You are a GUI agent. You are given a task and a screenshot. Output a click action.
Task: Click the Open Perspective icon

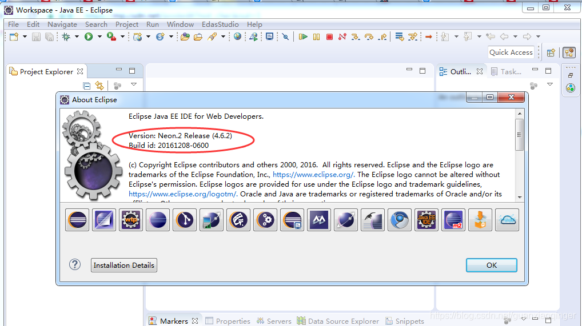551,53
